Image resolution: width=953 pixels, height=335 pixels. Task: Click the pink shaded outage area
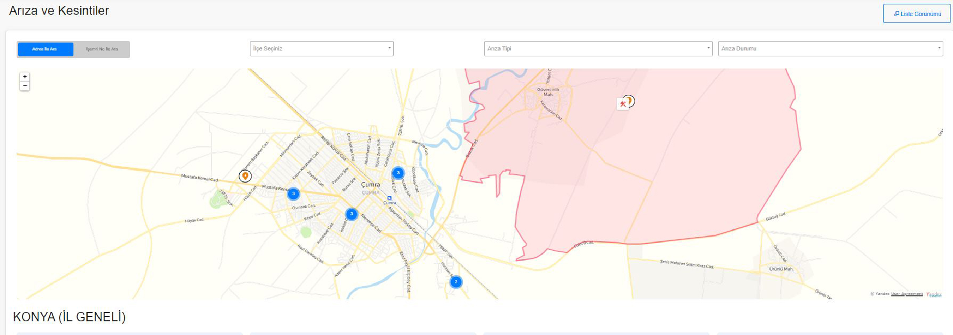703,167
